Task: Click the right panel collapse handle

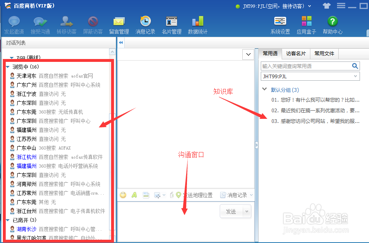Action: coord(257,145)
